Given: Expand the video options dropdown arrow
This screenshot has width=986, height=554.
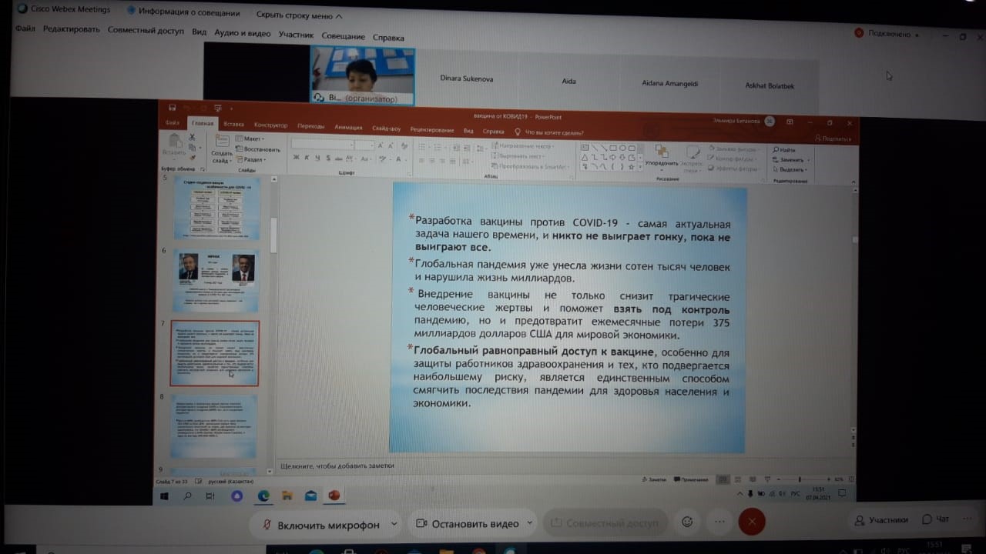Looking at the screenshot, I should [x=530, y=523].
